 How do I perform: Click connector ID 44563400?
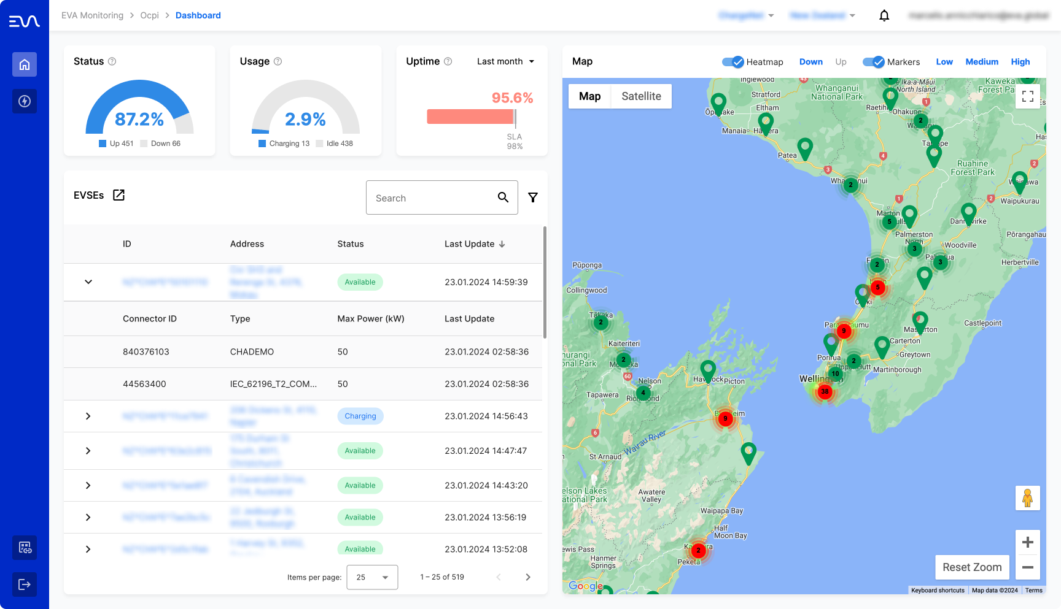coord(144,384)
